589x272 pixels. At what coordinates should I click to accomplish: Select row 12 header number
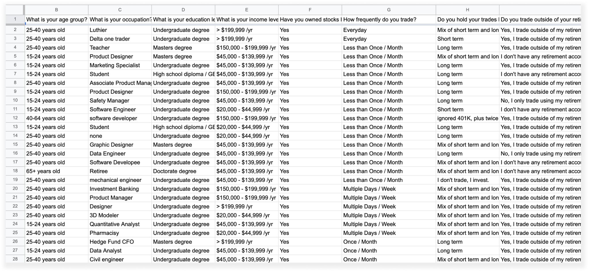[15, 118]
